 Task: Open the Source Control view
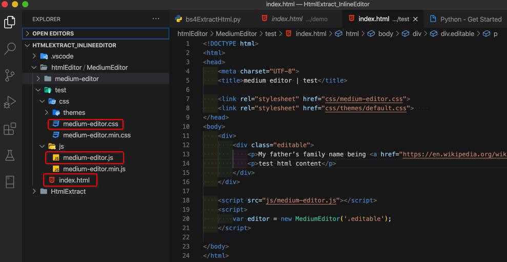pyautogui.click(x=10, y=75)
